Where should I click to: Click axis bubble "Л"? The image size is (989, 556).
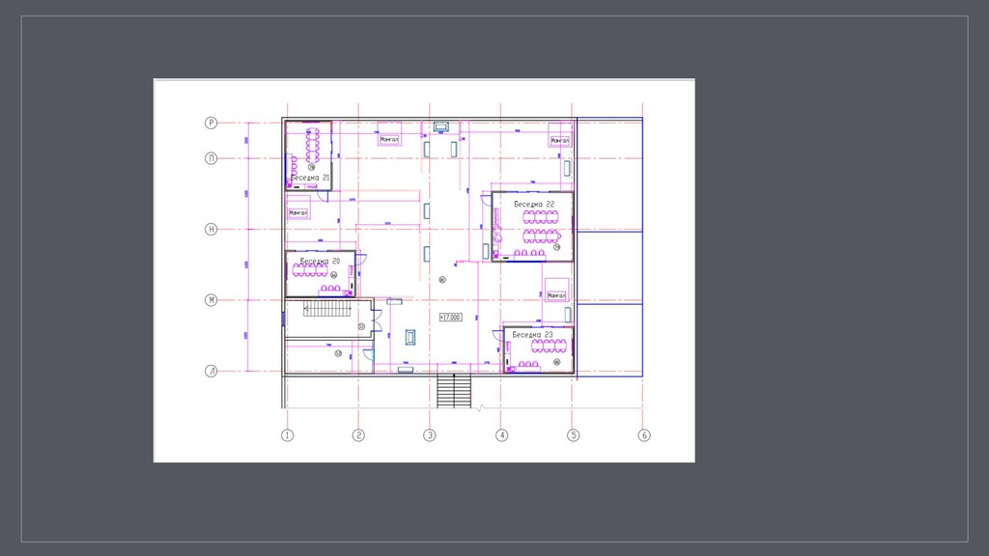pos(212,372)
